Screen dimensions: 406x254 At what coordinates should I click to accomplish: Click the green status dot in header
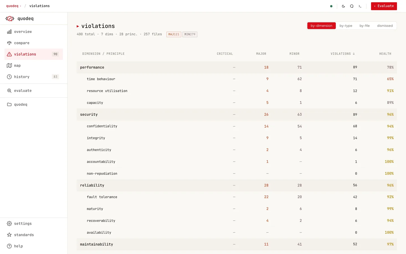(x=331, y=6)
